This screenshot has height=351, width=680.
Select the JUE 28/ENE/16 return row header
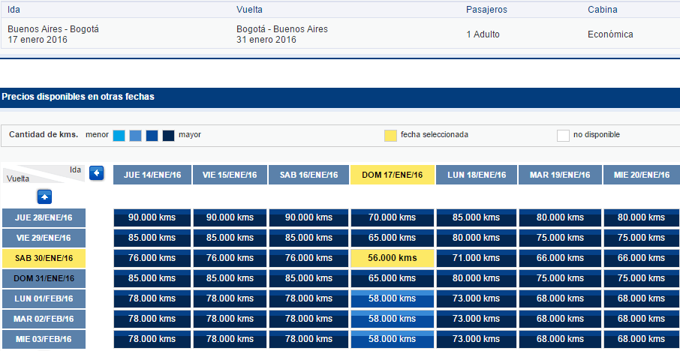(x=44, y=217)
